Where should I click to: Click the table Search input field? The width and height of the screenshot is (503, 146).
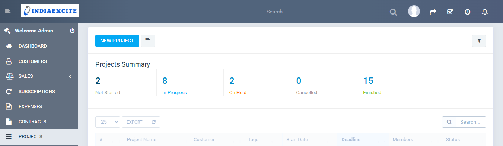471,122
